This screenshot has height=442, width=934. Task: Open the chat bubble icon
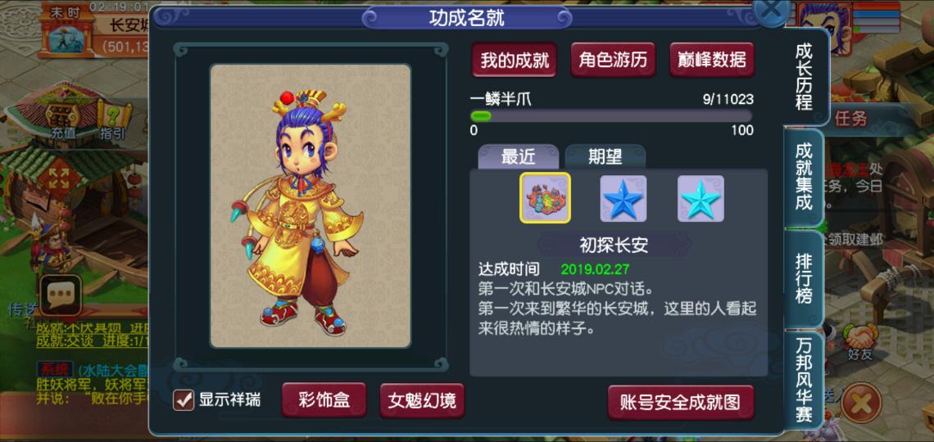coord(61,293)
